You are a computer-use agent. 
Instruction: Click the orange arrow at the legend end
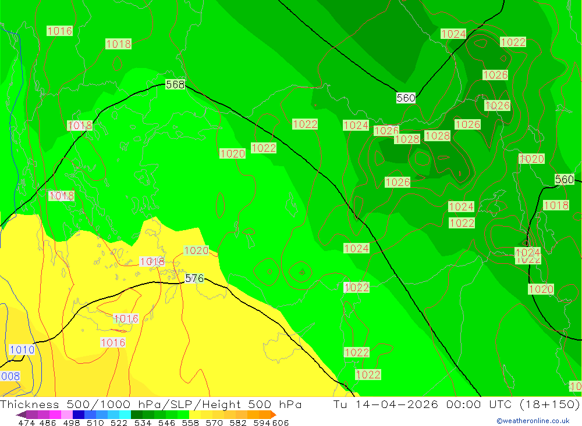pyautogui.click(x=274, y=414)
